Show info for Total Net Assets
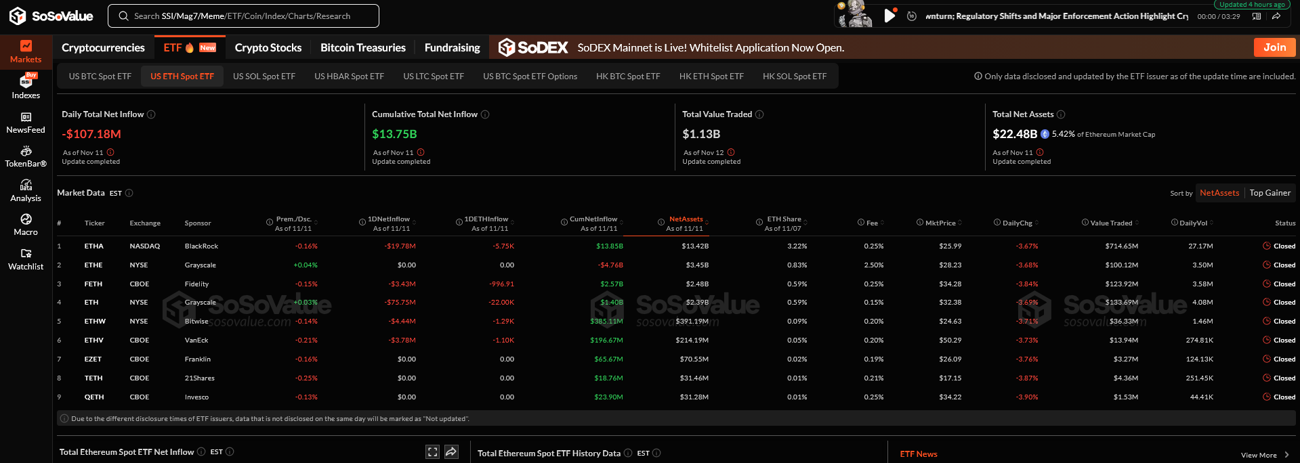This screenshot has height=463, width=1300. tap(1061, 114)
